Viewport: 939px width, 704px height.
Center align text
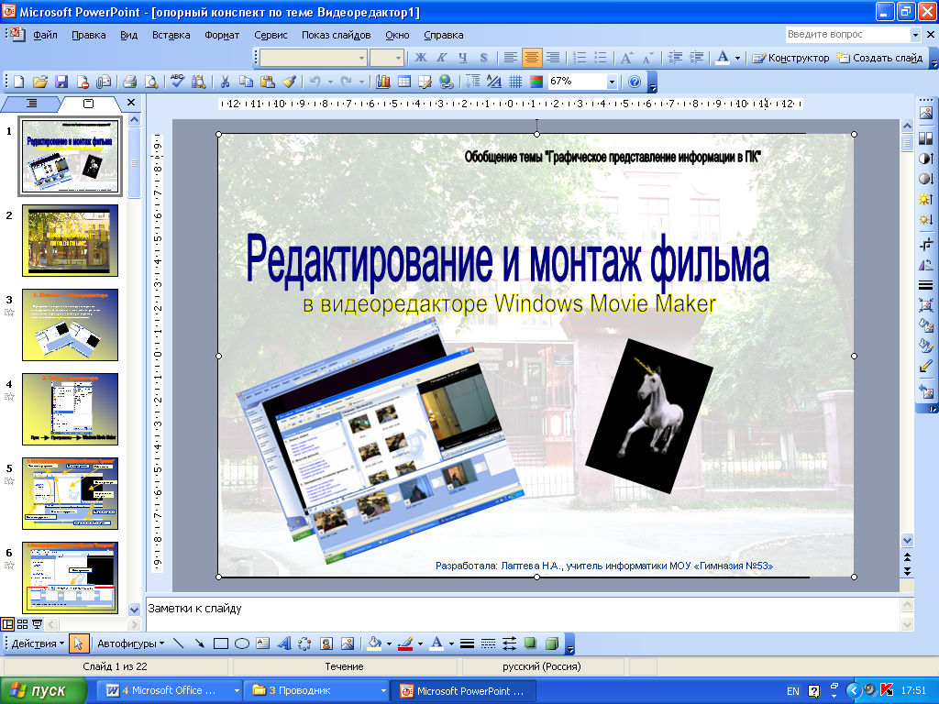tap(531, 58)
